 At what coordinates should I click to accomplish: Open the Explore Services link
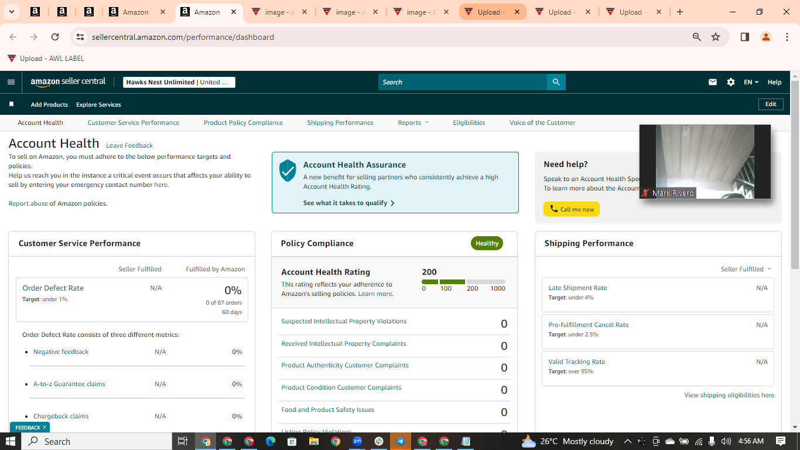tap(98, 104)
